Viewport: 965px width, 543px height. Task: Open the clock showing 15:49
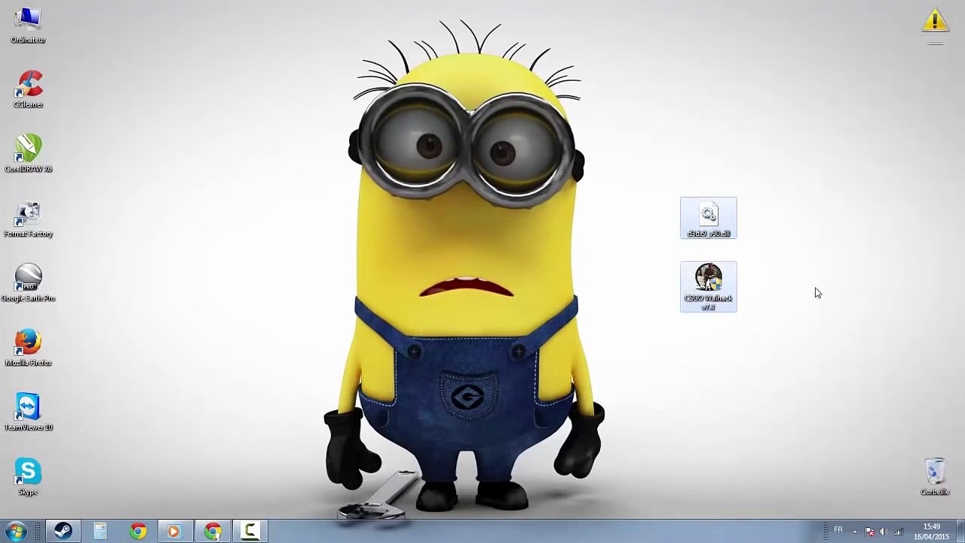click(932, 532)
